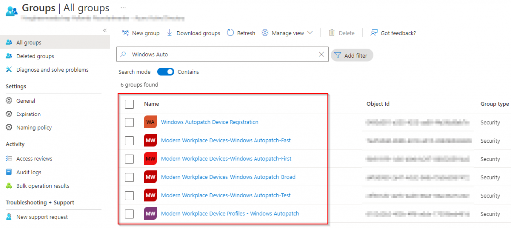
Task: Check Modern Workplace Device Profiles row checkbox
Action: [x=129, y=214]
